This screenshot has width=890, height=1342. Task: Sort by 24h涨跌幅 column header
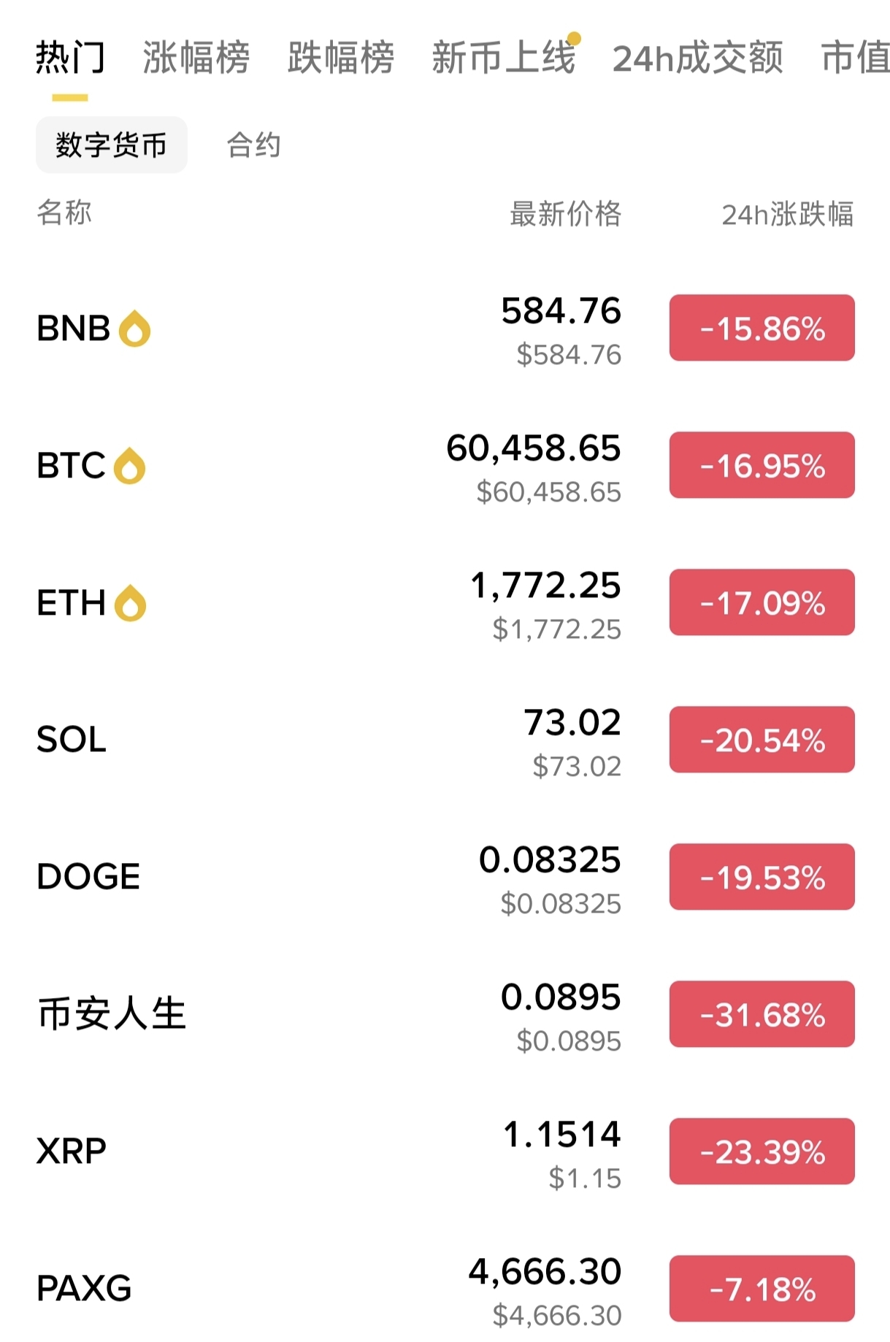click(x=787, y=214)
